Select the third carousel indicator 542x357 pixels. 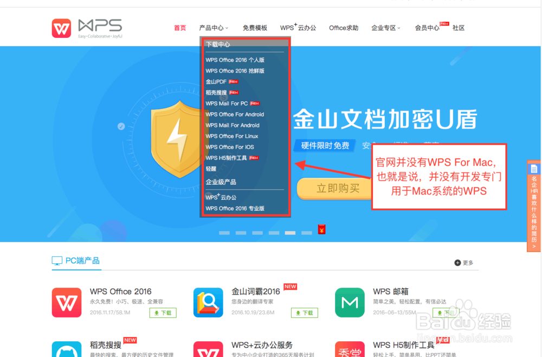(x=257, y=233)
